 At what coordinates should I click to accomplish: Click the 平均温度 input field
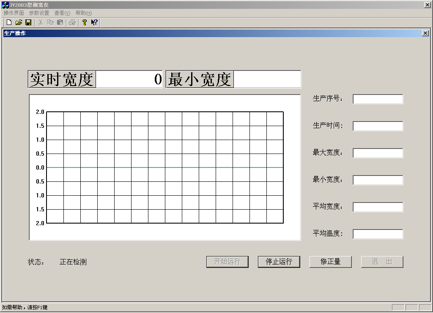coord(378,234)
